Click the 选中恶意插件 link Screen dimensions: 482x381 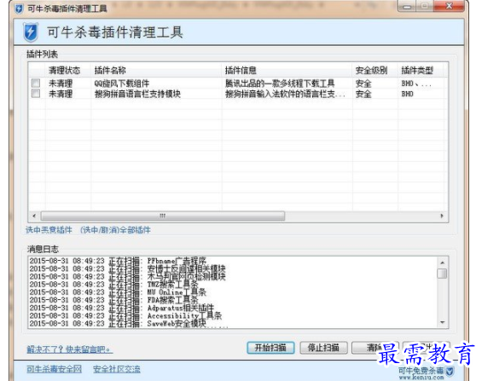[49, 229]
